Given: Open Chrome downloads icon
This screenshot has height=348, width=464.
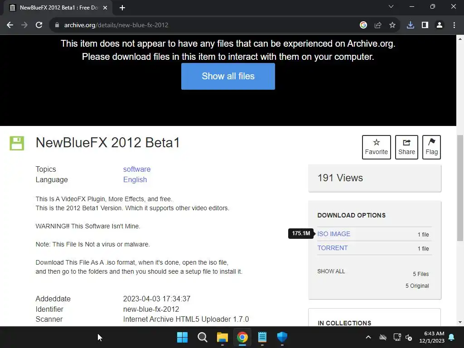Looking at the screenshot, I should 411,25.
